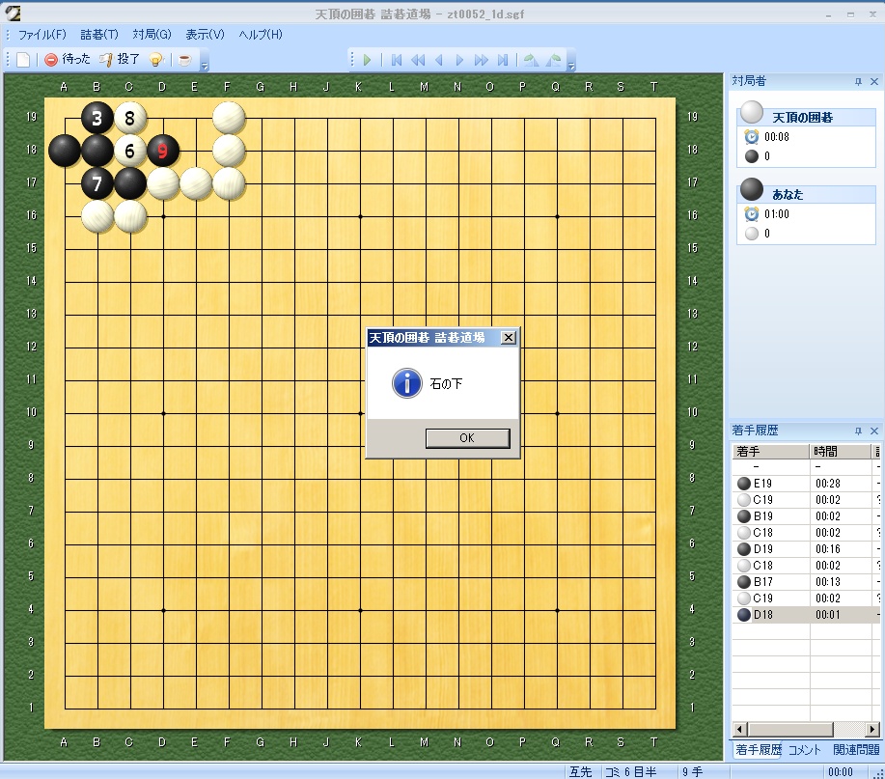Click the coffee cup icon
The height and width of the screenshot is (779, 885).
pos(183,59)
